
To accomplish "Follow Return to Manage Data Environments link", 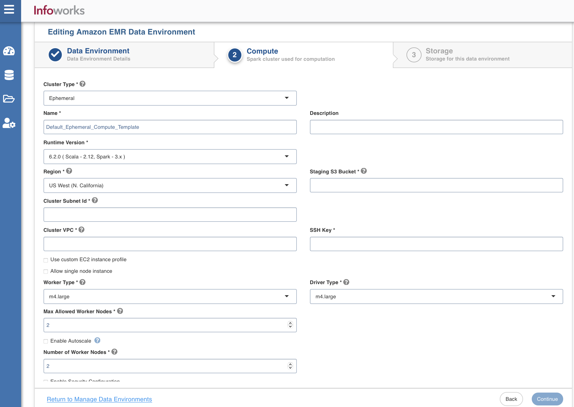I will point(99,399).
